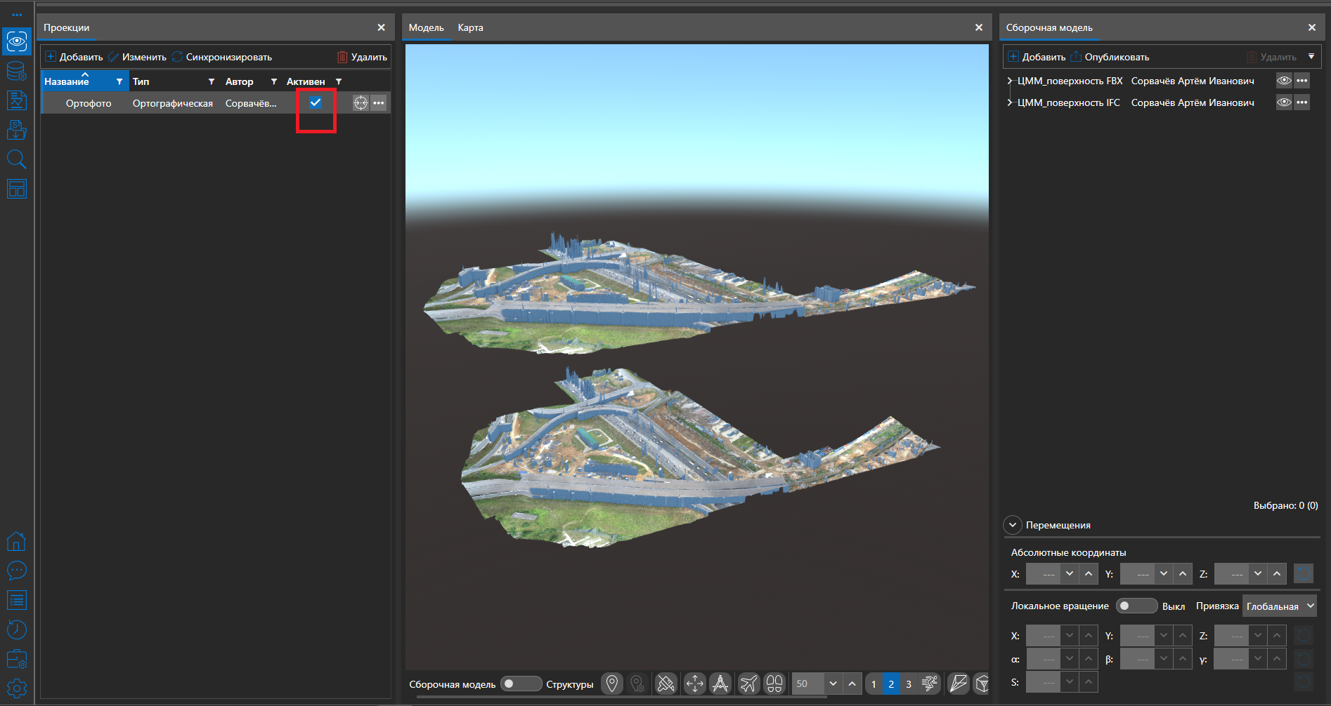The image size is (1331, 706).
Task: Toggle the Сборочная модель / Структуры switch
Action: point(521,684)
